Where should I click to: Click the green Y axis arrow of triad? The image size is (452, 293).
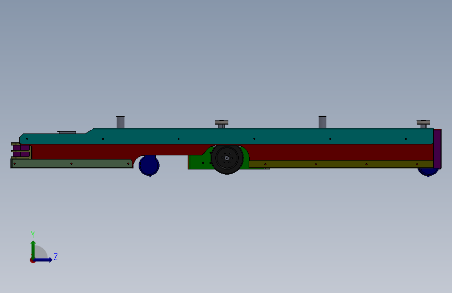[33, 249]
